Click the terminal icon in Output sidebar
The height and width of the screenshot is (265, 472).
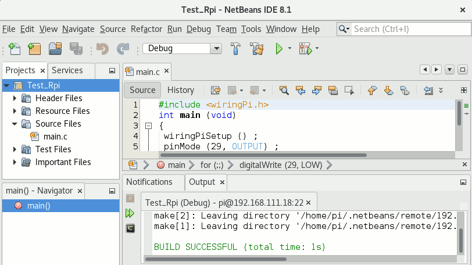[x=130, y=228]
